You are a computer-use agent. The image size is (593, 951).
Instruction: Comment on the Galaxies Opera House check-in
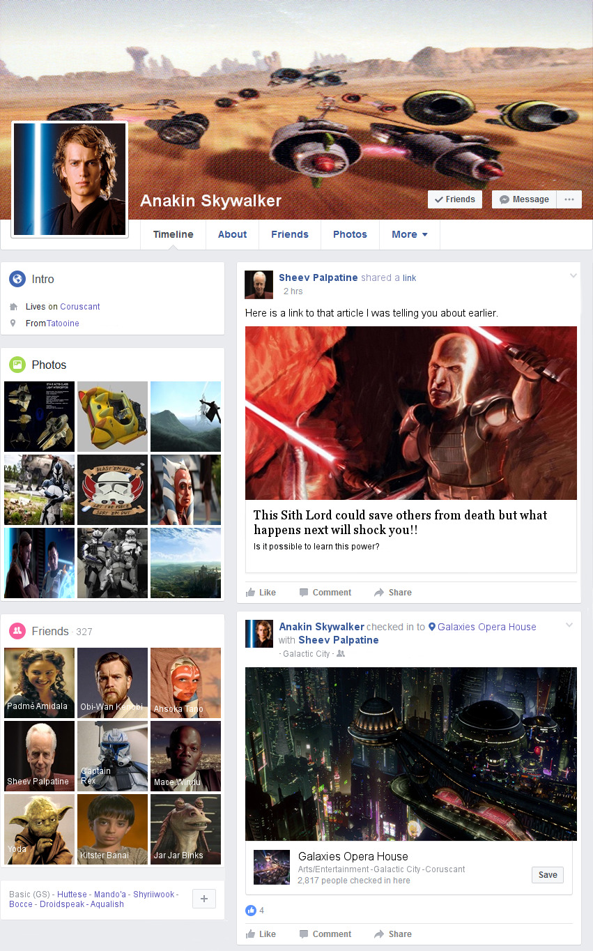point(325,934)
